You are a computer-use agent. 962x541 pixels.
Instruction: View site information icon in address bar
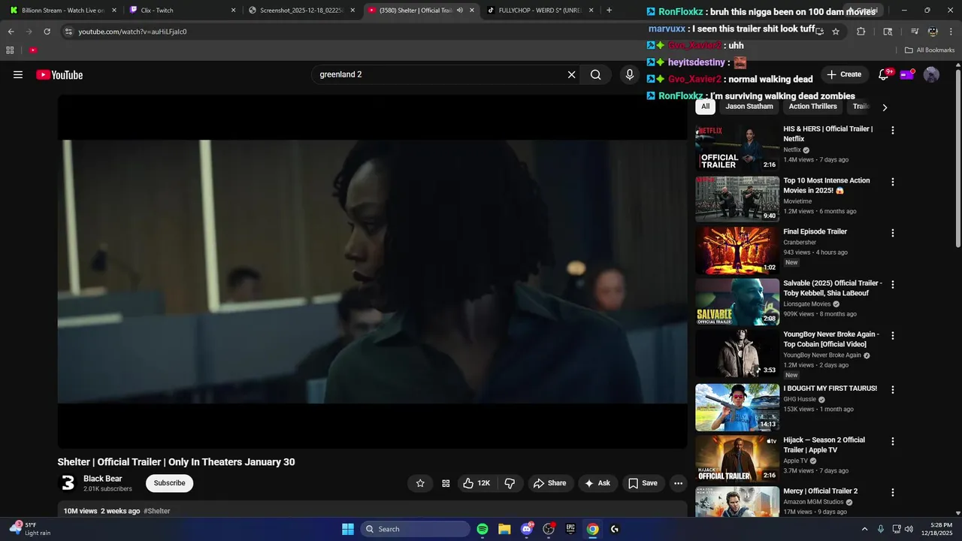(68, 32)
